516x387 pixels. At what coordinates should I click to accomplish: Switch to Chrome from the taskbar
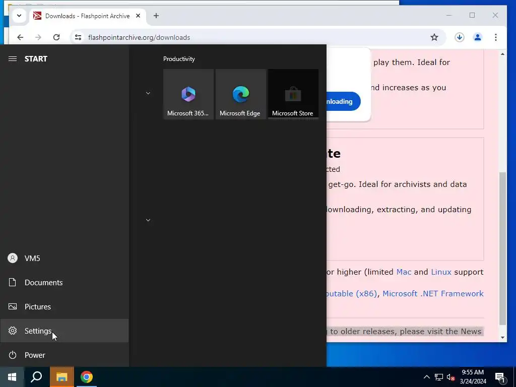click(x=87, y=377)
